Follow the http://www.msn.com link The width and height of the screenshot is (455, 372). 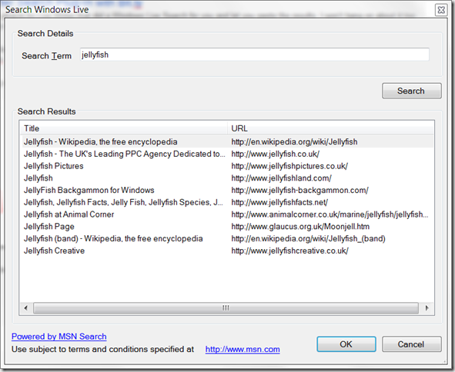click(243, 350)
